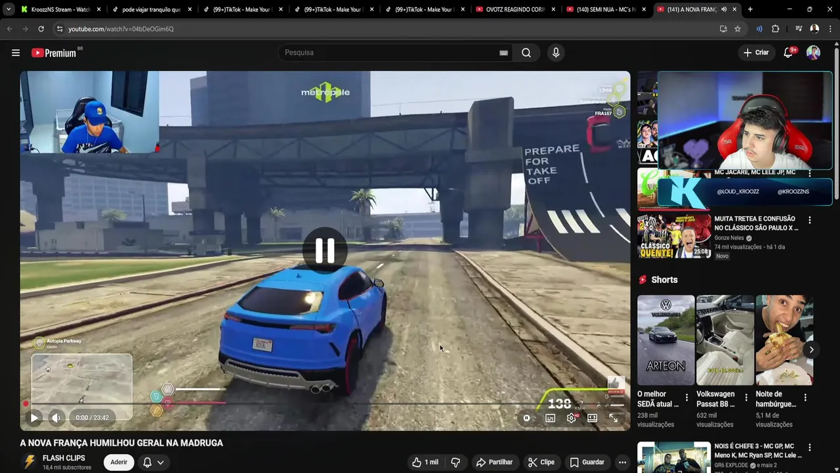Open the ARTEON short thumbnail
The width and height of the screenshot is (840, 473).
pyautogui.click(x=665, y=340)
